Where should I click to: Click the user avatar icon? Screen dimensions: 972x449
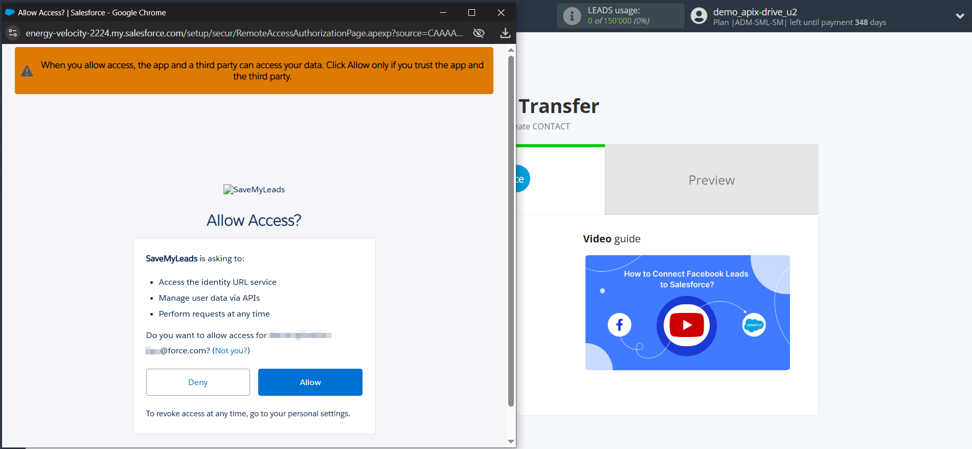pos(698,16)
